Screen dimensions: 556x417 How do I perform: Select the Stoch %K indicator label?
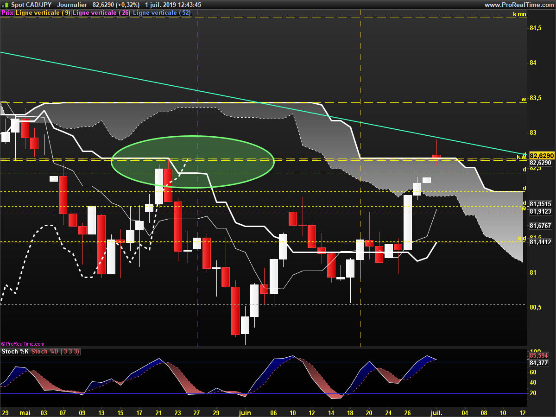pos(15,352)
